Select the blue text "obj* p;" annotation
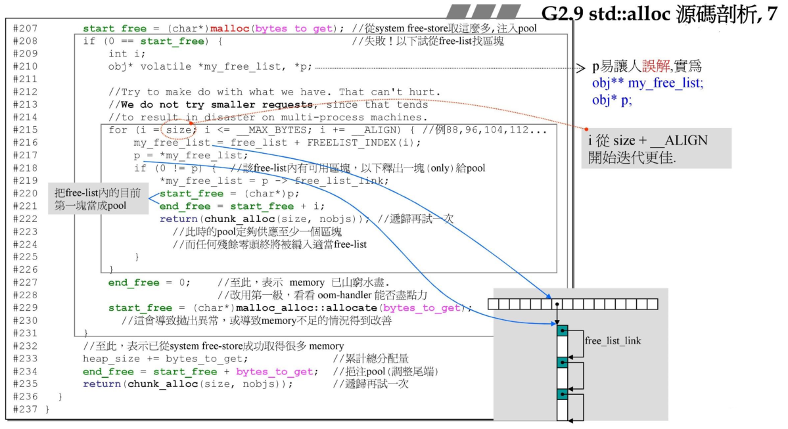Image resolution: width=788 pixels, height=429 pixels. 612,100
